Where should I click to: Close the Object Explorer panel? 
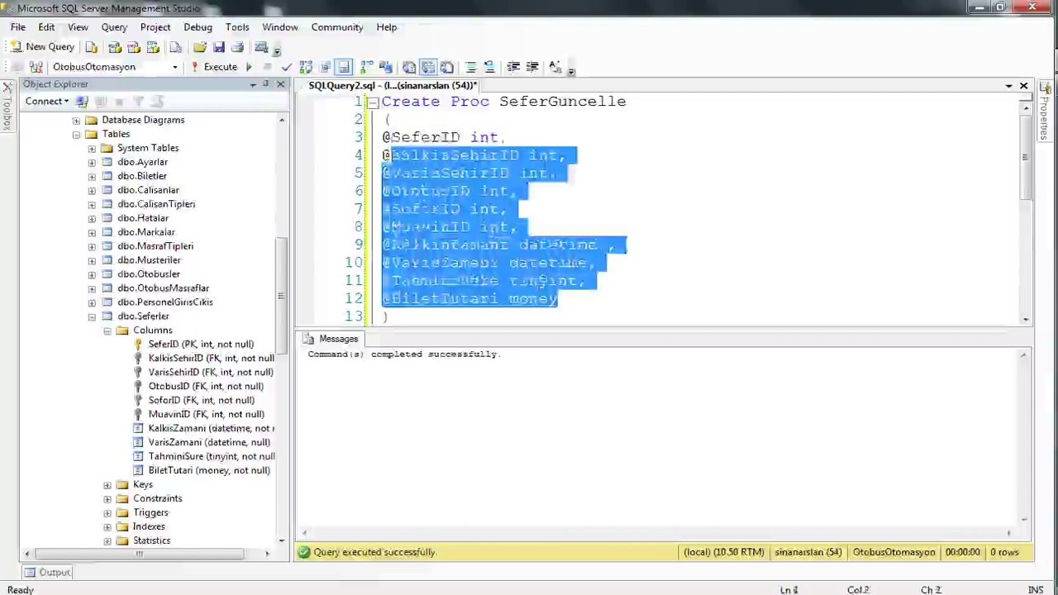tap(280, 84)
